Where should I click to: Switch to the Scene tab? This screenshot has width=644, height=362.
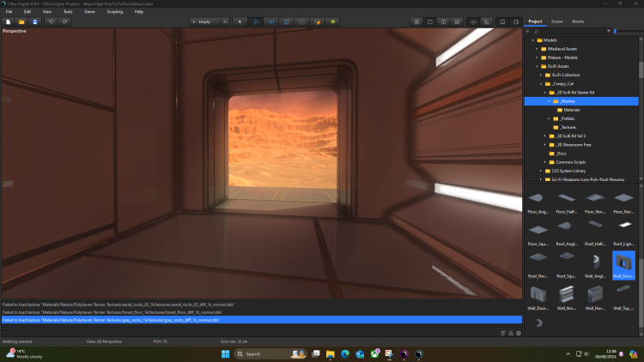pyautogui.click(x=556, y=21)
